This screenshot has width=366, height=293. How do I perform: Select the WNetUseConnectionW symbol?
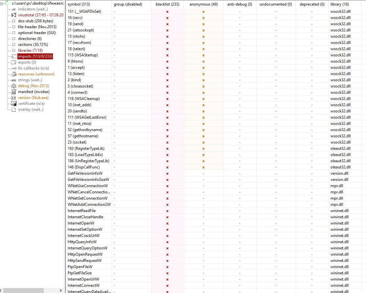[88, 186]
